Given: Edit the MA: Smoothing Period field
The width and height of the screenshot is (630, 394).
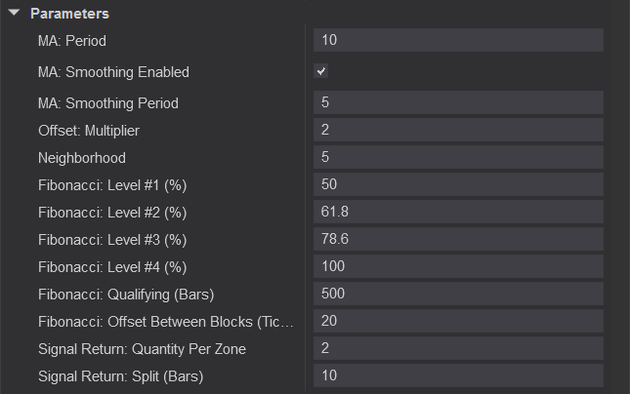Looking at the screenshot, I should pyautogui.click(x=458, y=102).
